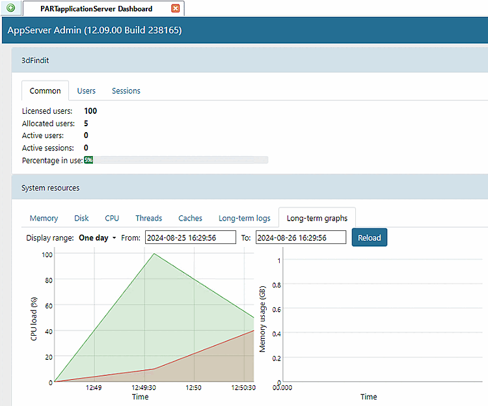This screenshot has height=406, width=488.
Task: Click the green plus new tab icon
Action: coord(10,8)
